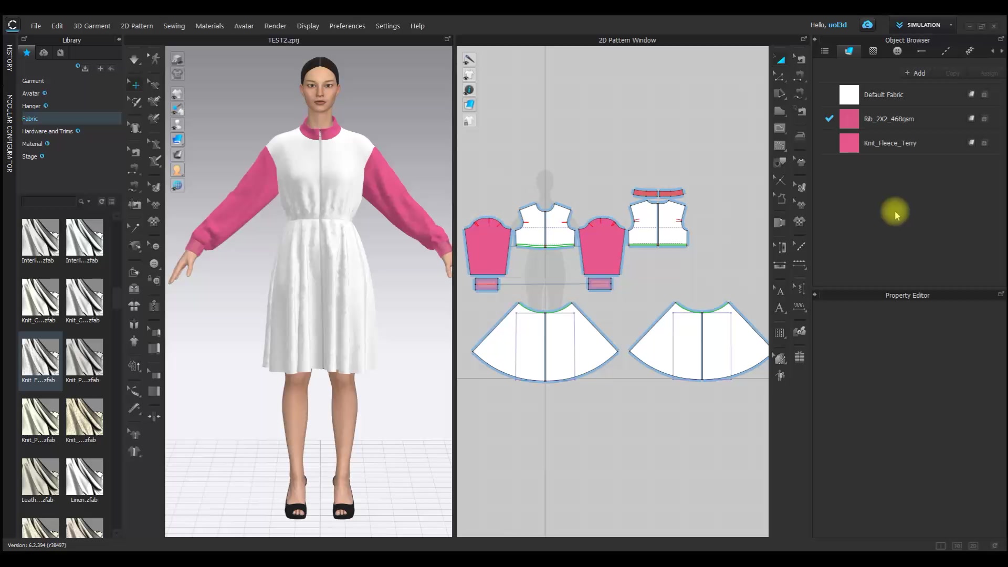
Task: Toggle the checkmark on Rib_2X2_468gsm fabric
Action: pos(829,119)
